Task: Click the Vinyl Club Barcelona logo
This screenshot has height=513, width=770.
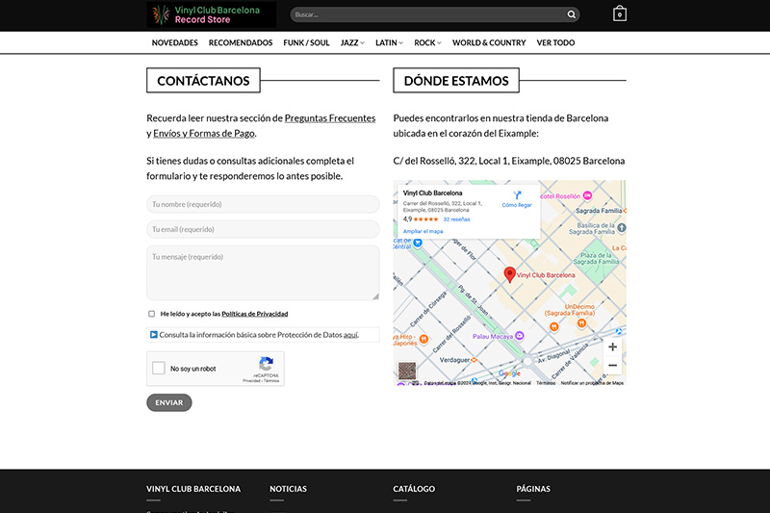Action: [x=211, y=14]
